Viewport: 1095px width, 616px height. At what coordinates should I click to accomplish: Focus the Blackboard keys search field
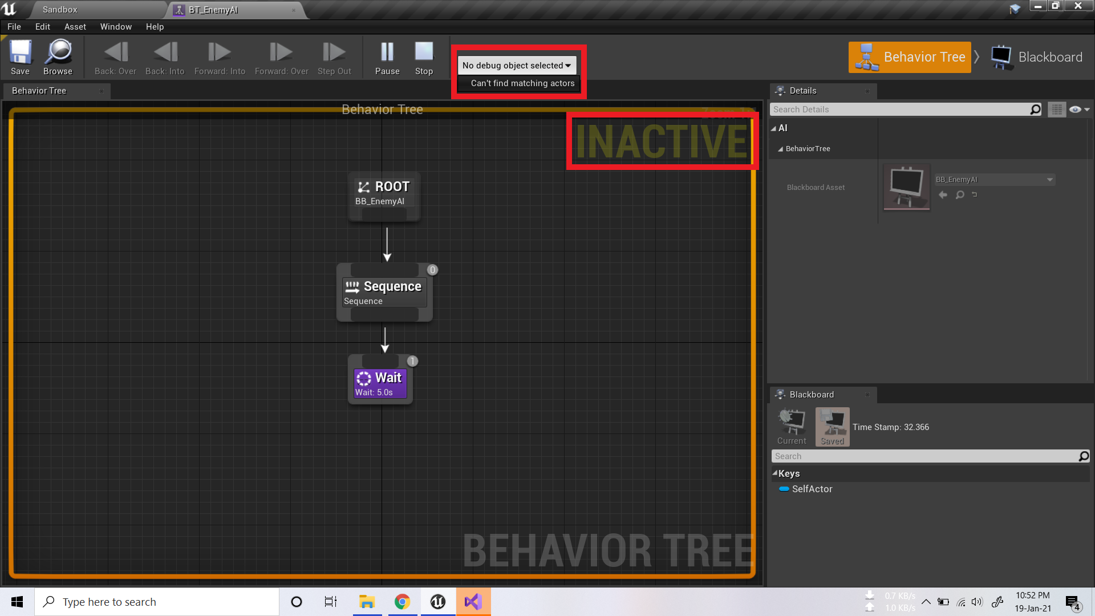930,456
